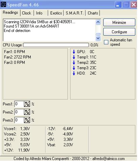Screen dimensions: 138x161
Task: Select the 'Fan3: 0 RPM' reading
Action: point(15,63)
